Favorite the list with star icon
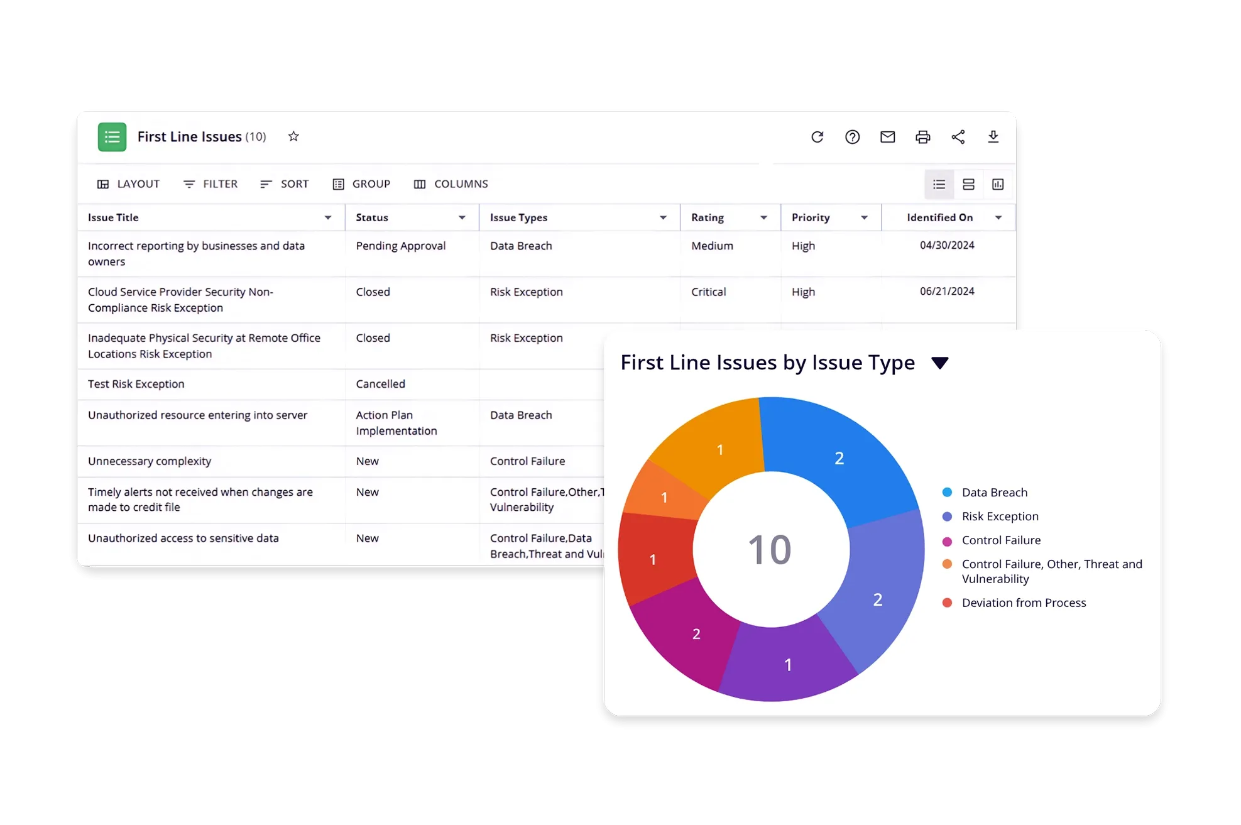 [293, 136]
